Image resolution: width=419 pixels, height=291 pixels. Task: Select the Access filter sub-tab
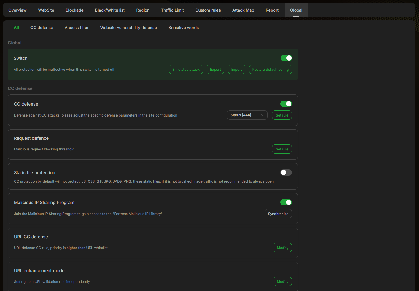tap(77, 28)
